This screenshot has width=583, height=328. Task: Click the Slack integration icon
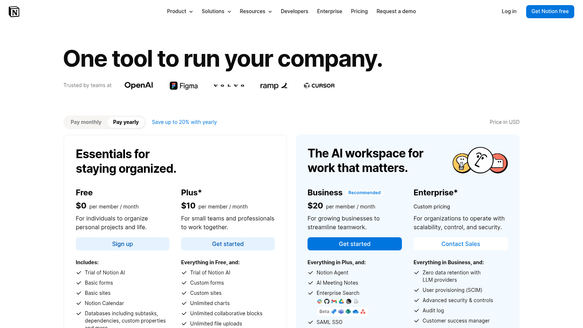(320, 301)
